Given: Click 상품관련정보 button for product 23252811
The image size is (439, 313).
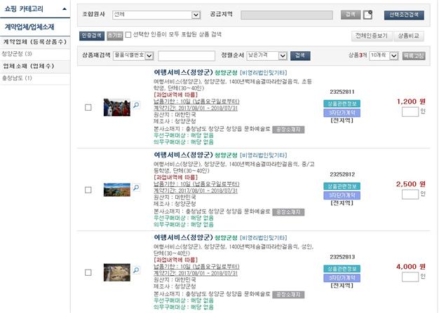Looking at the screenshot, I should point(342,104).
